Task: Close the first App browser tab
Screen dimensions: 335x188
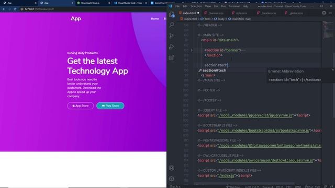Action: pyautogui.click(x=36, y=3)
